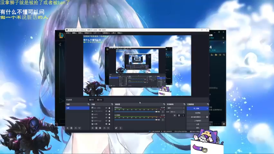Image resolution: width=274 pixels, height=154 pixels.
Task: Remove the selected scene with the trash icon
Action: click(71, 128)
